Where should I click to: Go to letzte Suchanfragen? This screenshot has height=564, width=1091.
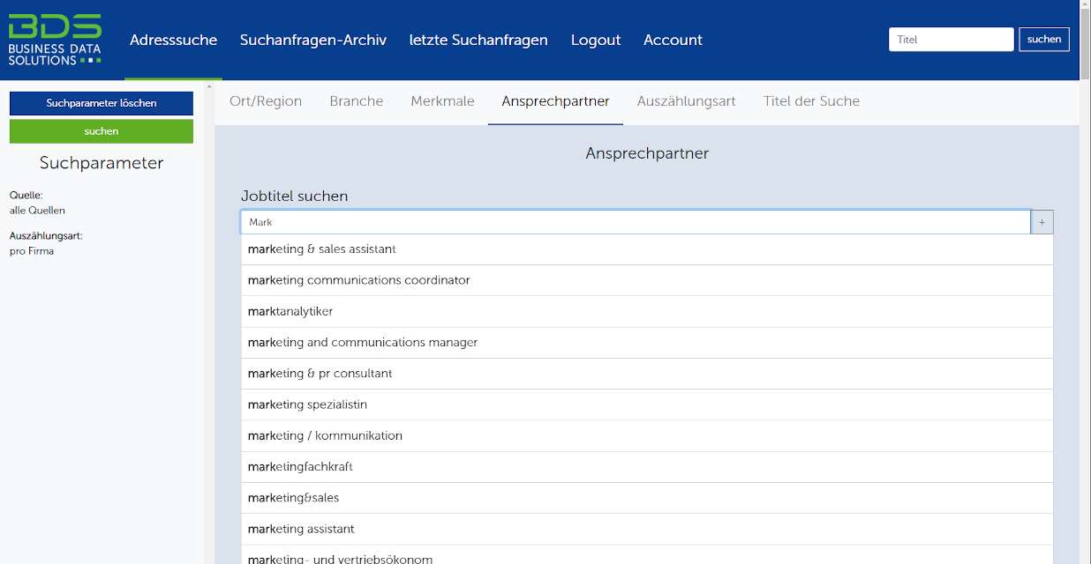point(478,40)
